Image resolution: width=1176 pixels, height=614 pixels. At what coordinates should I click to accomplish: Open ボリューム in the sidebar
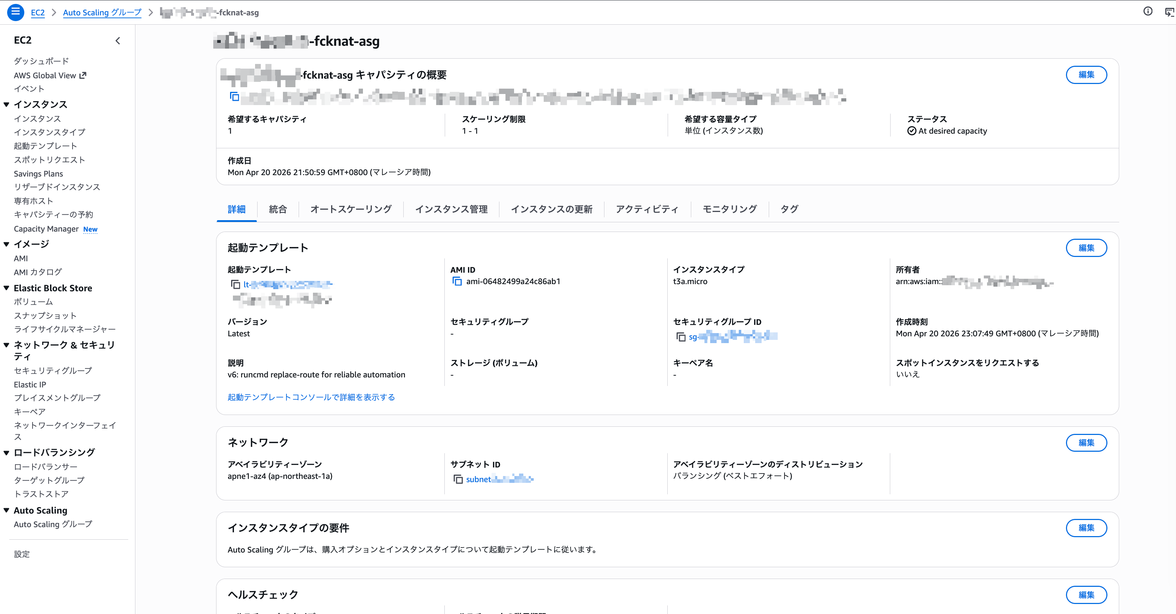pyautogui.click(x=33, y=302)
